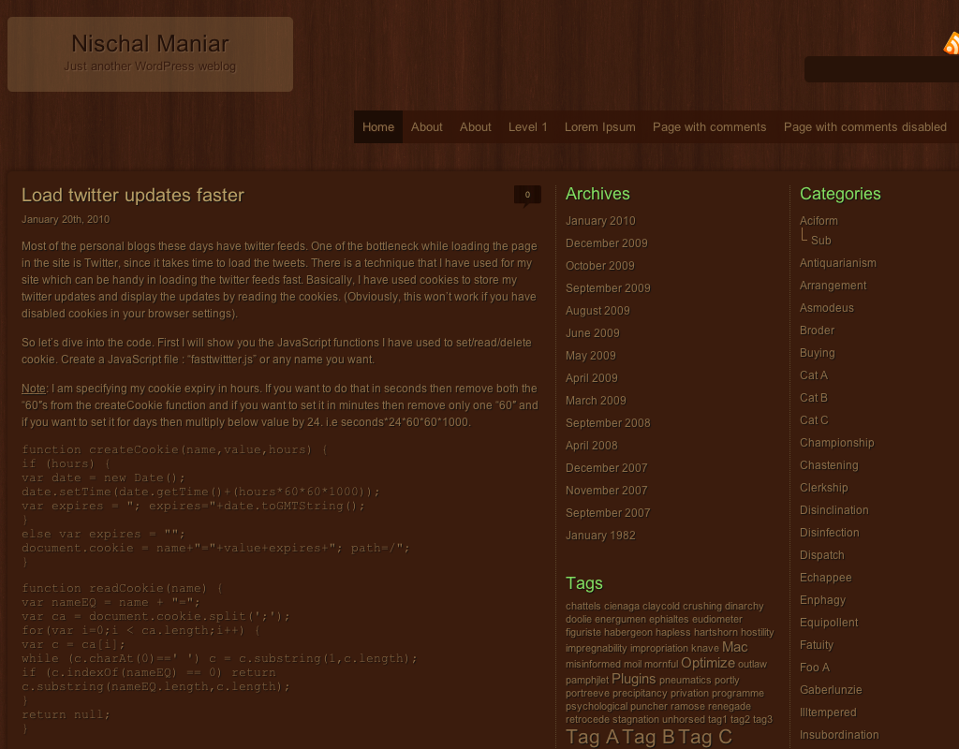Click the orange RSS feed icon
This screenshot has height=749, width=959.
[x=951, y=43]
